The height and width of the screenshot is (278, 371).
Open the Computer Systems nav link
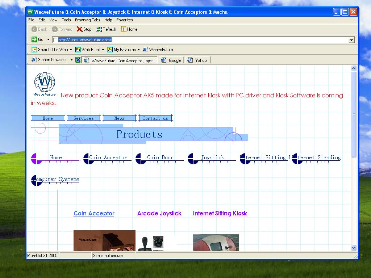(55, 180)
